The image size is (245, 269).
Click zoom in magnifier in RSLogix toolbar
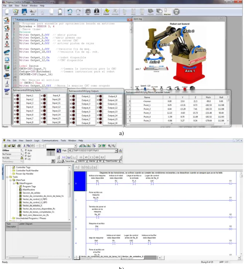click(x=109, y=146)
